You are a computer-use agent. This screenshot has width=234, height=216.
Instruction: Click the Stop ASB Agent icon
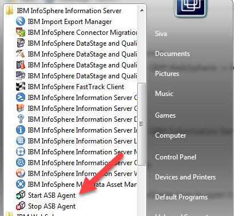(21, 206)
